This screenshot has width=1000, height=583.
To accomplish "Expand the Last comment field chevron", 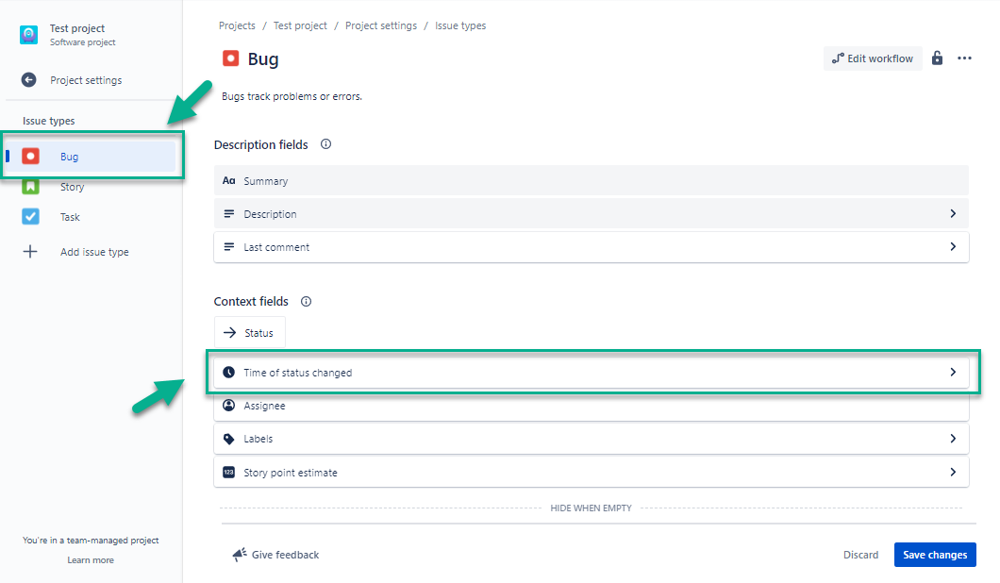I will (x=953, y=247).
